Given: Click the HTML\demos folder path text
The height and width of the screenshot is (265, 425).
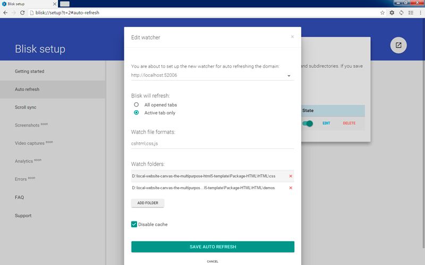Looking at the screenshot, I should coord(203,188).
